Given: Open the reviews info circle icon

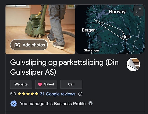Looking at the screenshot, I should pyautogui.click(x=80, y=94).
